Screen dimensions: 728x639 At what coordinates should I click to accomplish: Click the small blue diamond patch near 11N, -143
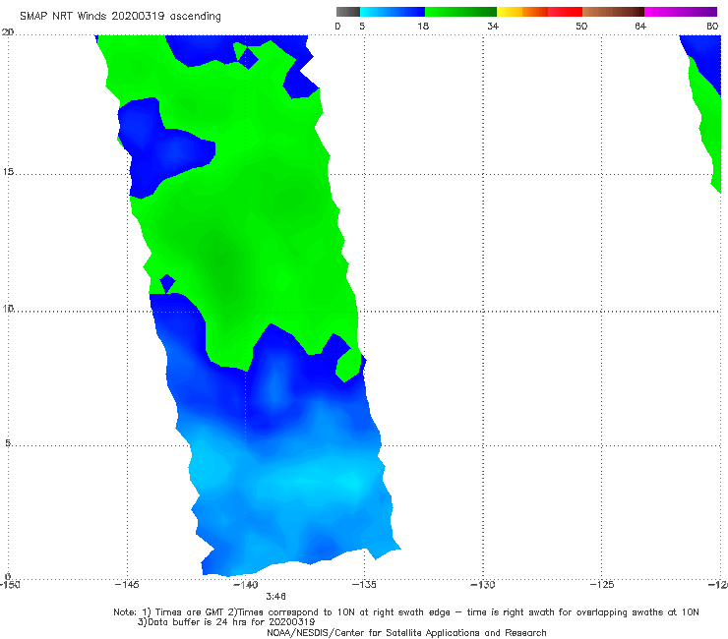pyautogui.click(x=167, y=283)
